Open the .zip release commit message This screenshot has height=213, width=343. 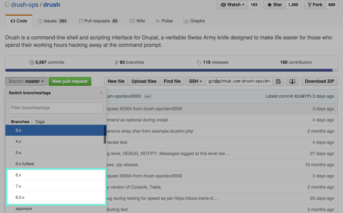[x=123, y=165]
